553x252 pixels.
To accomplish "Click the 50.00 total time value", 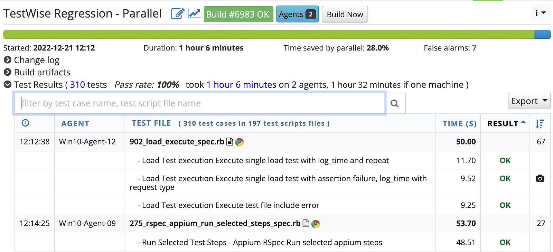I will coord(466,142).
